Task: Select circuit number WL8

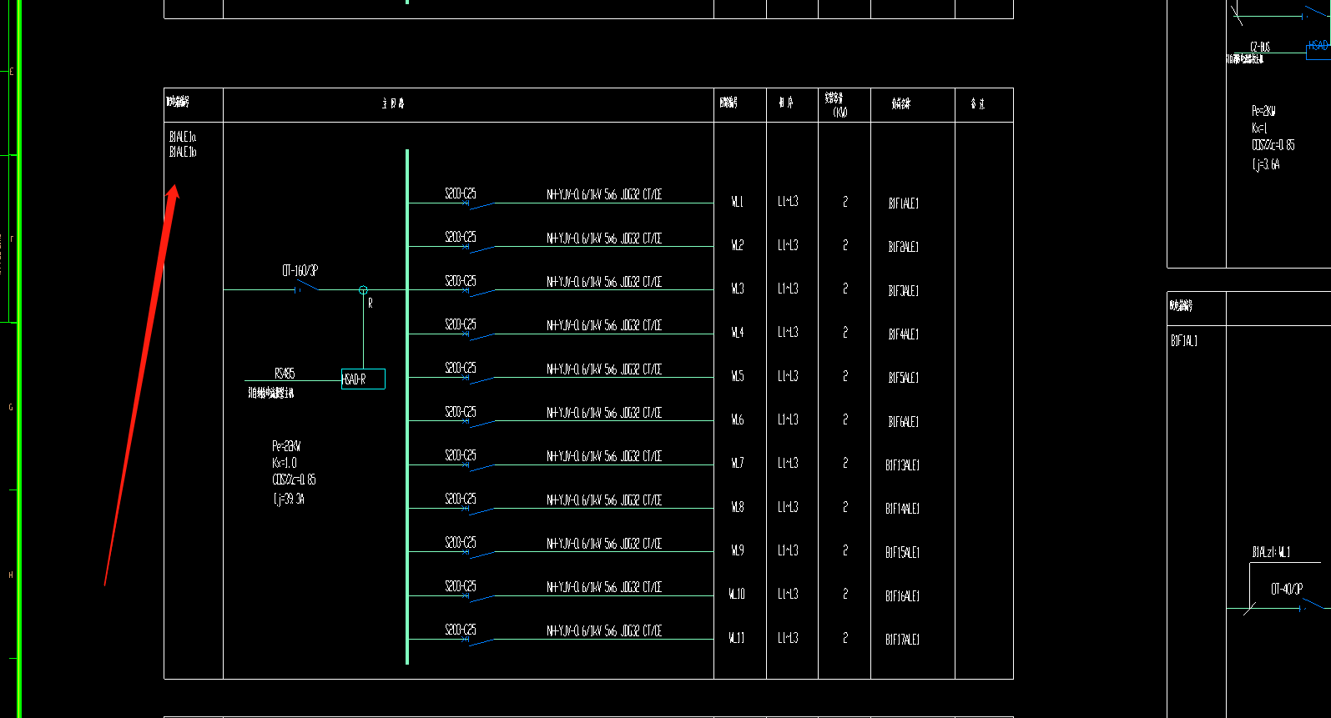Action: pyautogui.click(x=737, y=507)
